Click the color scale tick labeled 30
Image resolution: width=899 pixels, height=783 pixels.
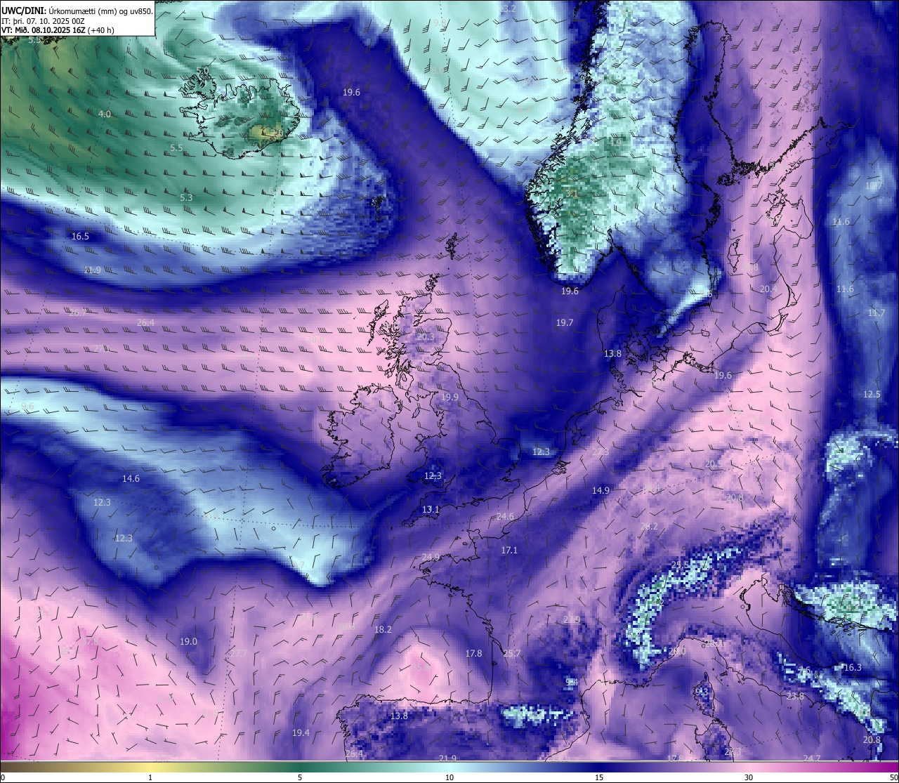(x=749, y=777)
